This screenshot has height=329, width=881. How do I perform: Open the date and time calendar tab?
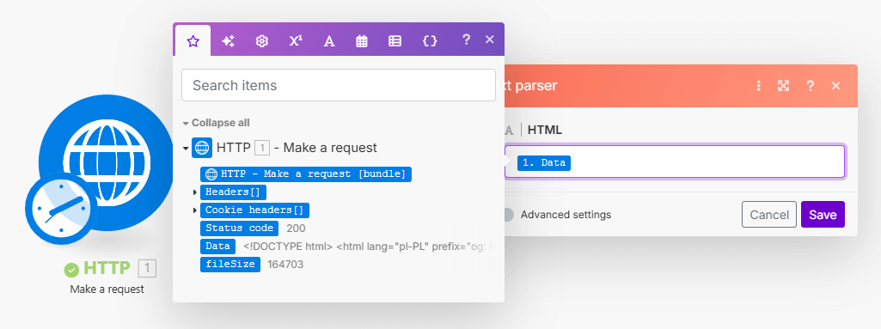(x=362, y=40)
